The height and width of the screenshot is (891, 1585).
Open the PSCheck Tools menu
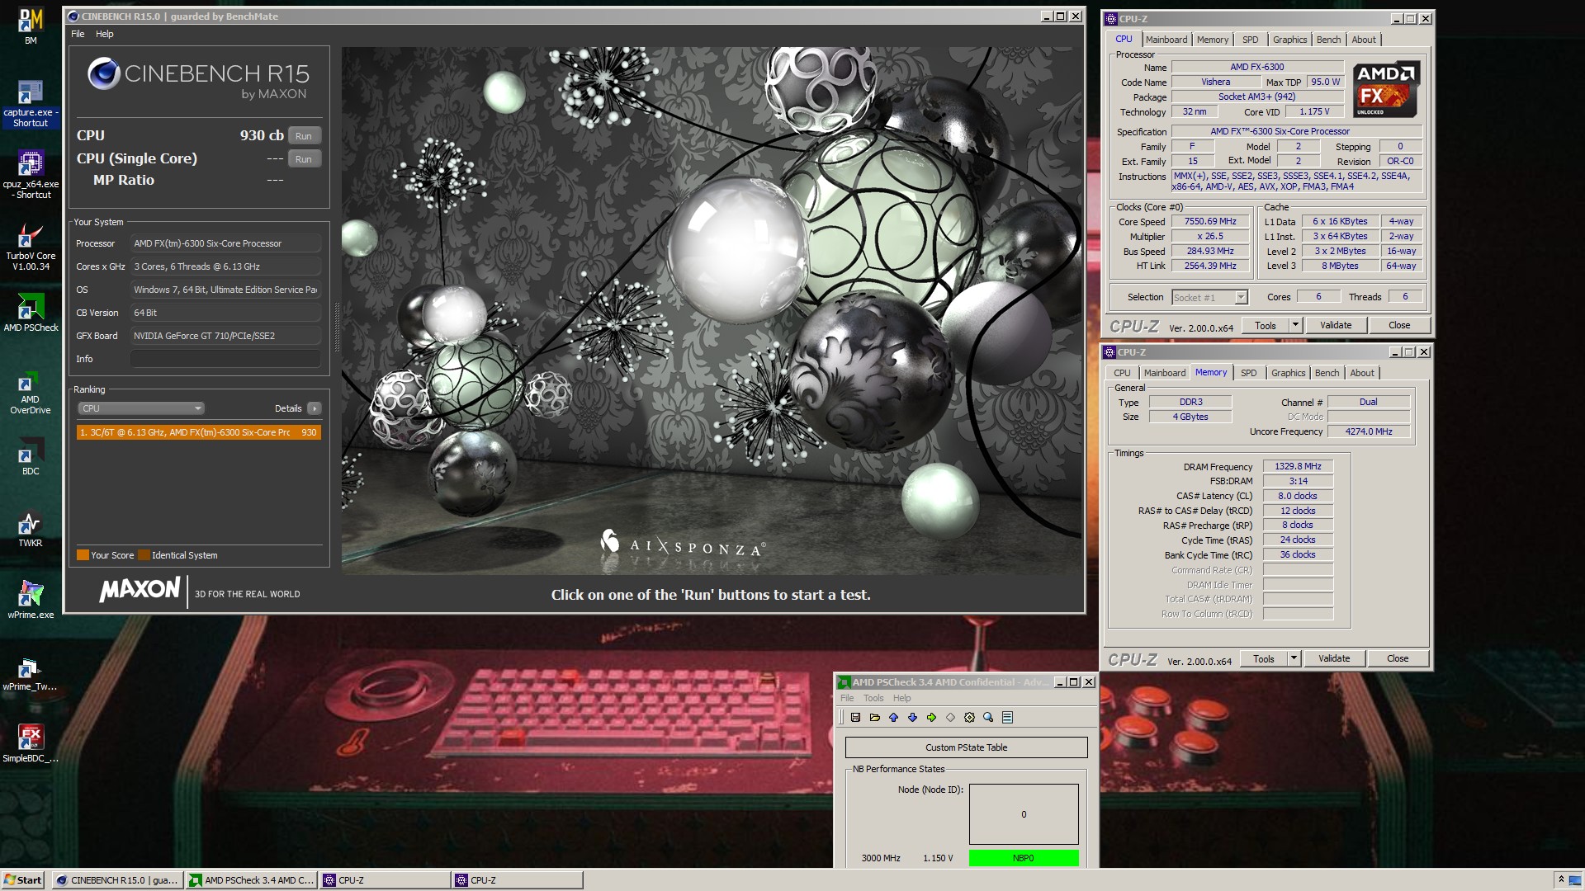tap(873, 698)
